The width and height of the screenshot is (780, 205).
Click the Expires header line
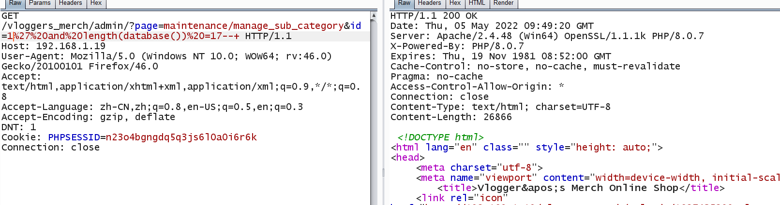point(501,56)
